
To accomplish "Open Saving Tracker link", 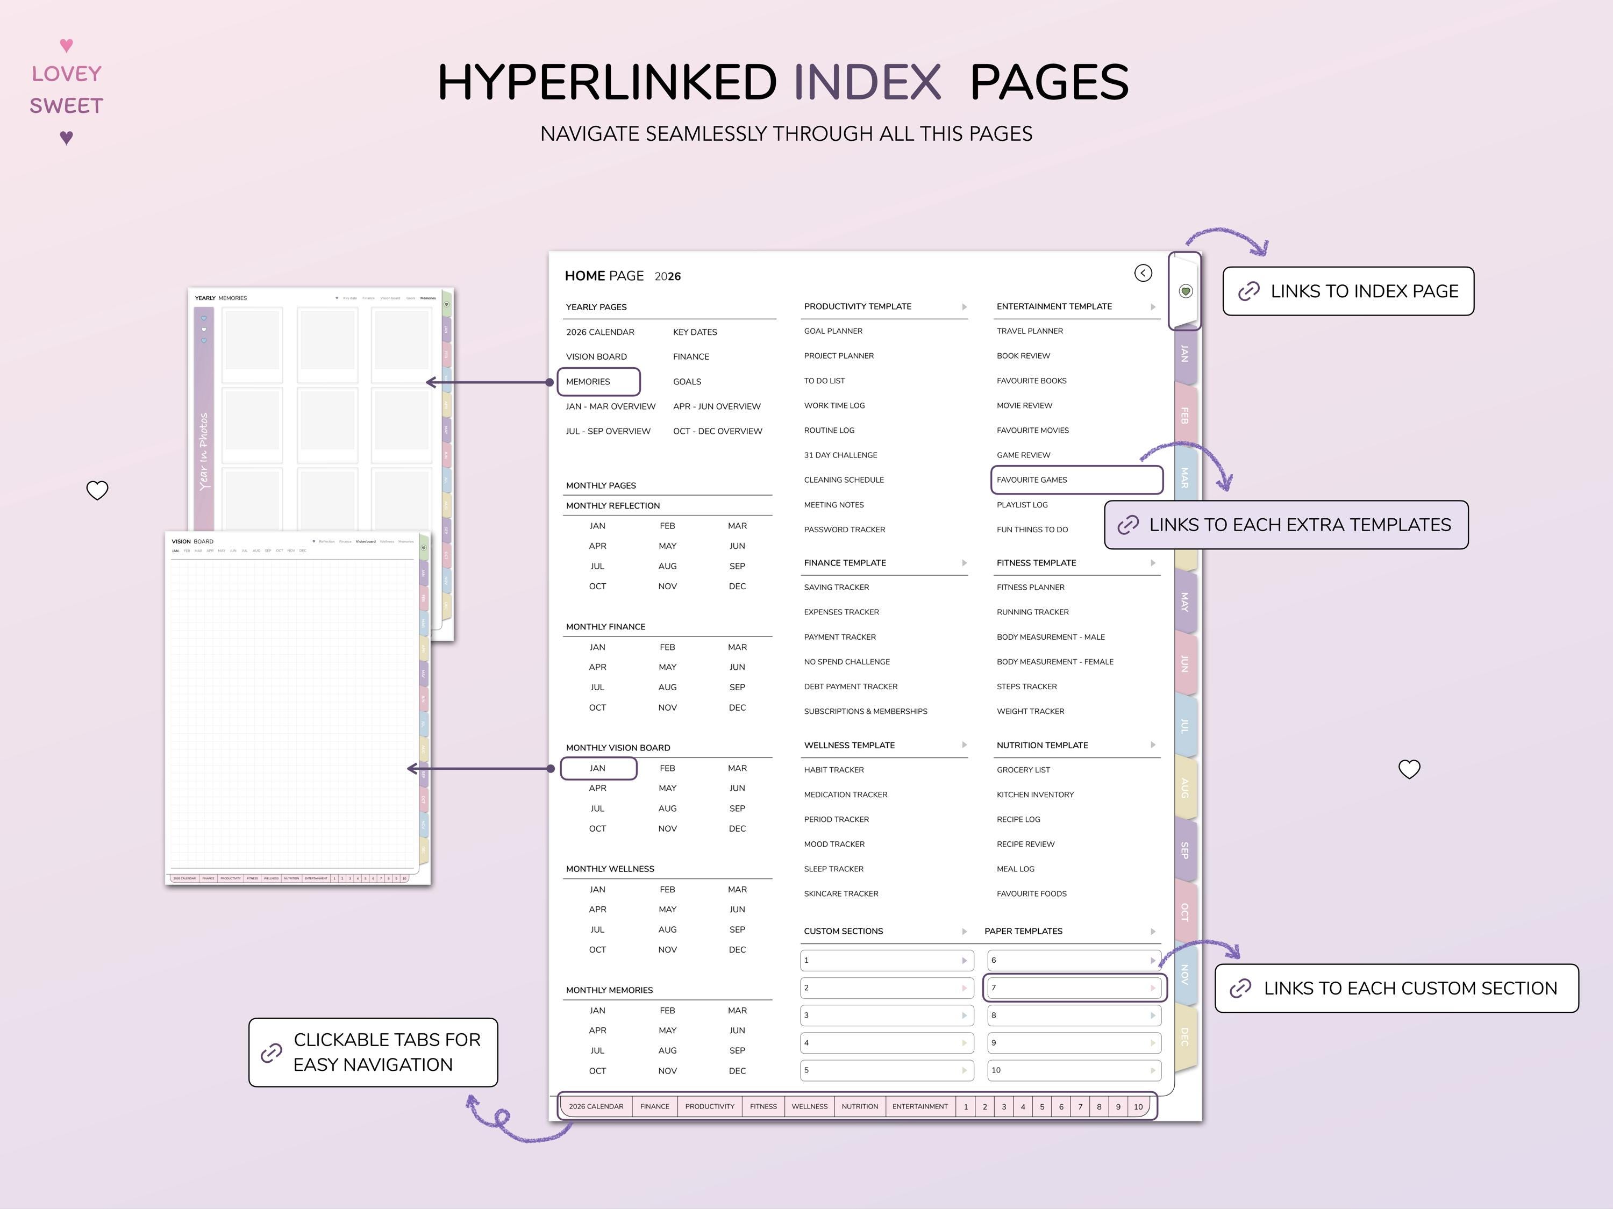I will coord(837,587).
